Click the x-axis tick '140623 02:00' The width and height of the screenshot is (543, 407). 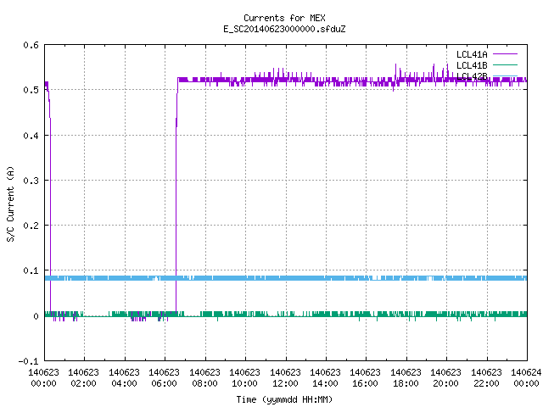83,378
